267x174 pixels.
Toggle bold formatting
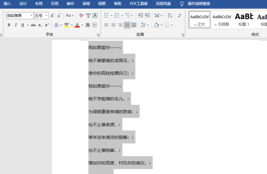[x=9, y=25]
